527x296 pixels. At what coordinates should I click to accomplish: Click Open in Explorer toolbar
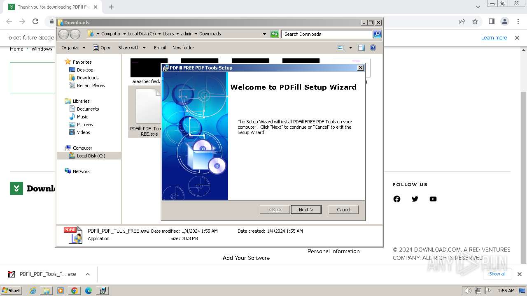102,48
